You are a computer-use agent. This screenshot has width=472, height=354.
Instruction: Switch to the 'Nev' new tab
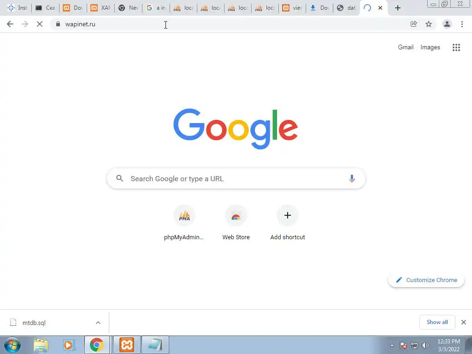point(128,8)
